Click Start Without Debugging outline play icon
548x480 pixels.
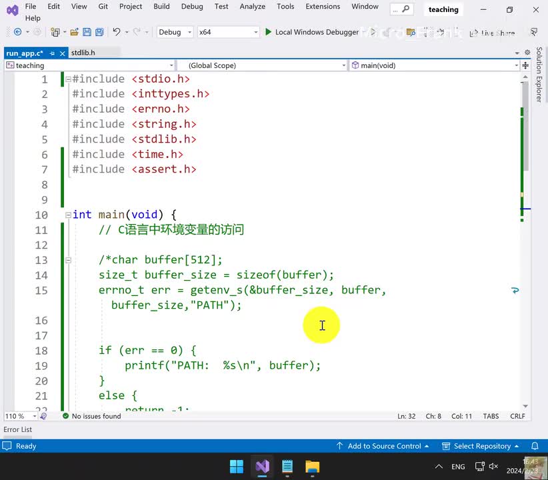click(x=373, y=32)
